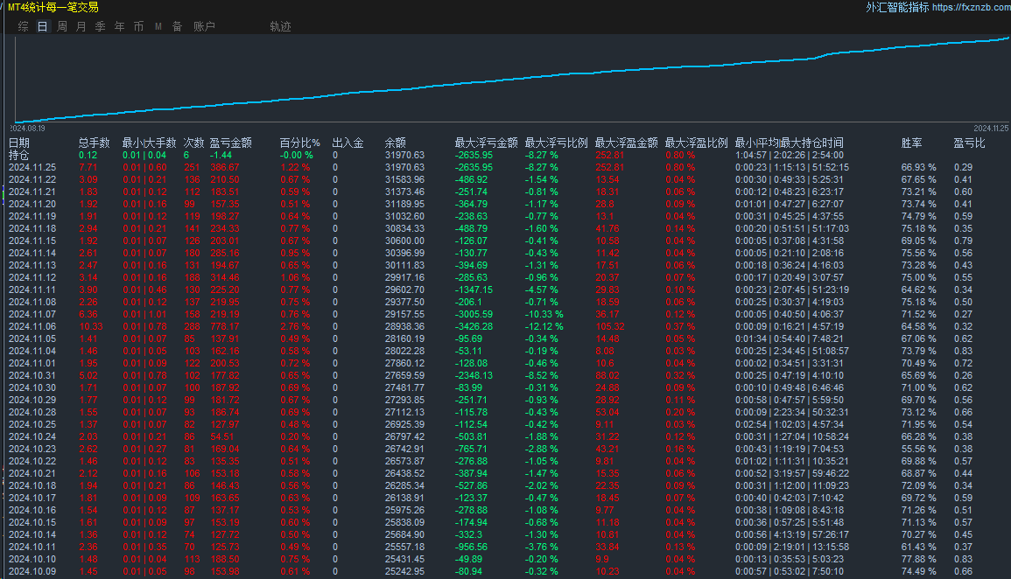This screenshot has width=1011, height=579.
Task: Click the 2024.11.25 date in the table
Action: pos(32,167)
